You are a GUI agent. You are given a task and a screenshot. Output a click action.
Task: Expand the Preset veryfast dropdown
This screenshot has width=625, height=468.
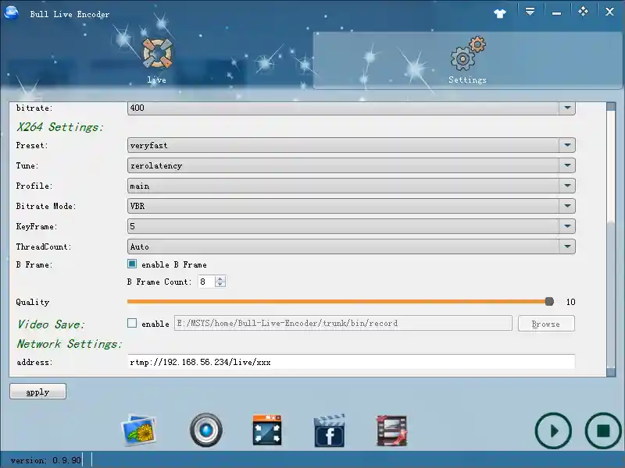567,145
